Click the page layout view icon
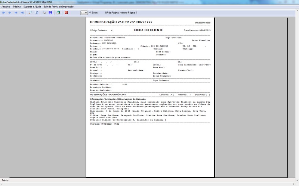Image resolution: width=299 pixels, height=186 pixels. (x=36, y=13)
